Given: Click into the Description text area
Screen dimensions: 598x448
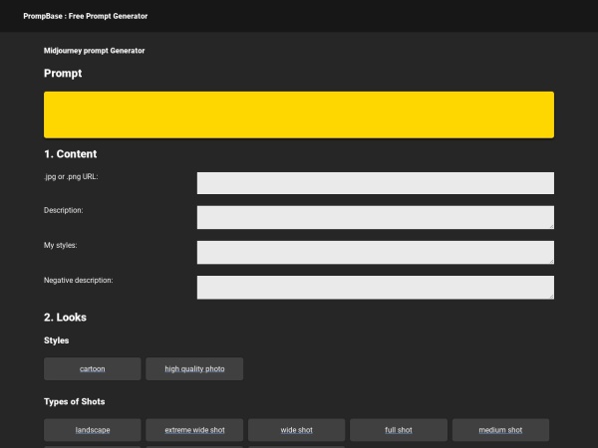Looking at the screenshot, I should point(375,217).
